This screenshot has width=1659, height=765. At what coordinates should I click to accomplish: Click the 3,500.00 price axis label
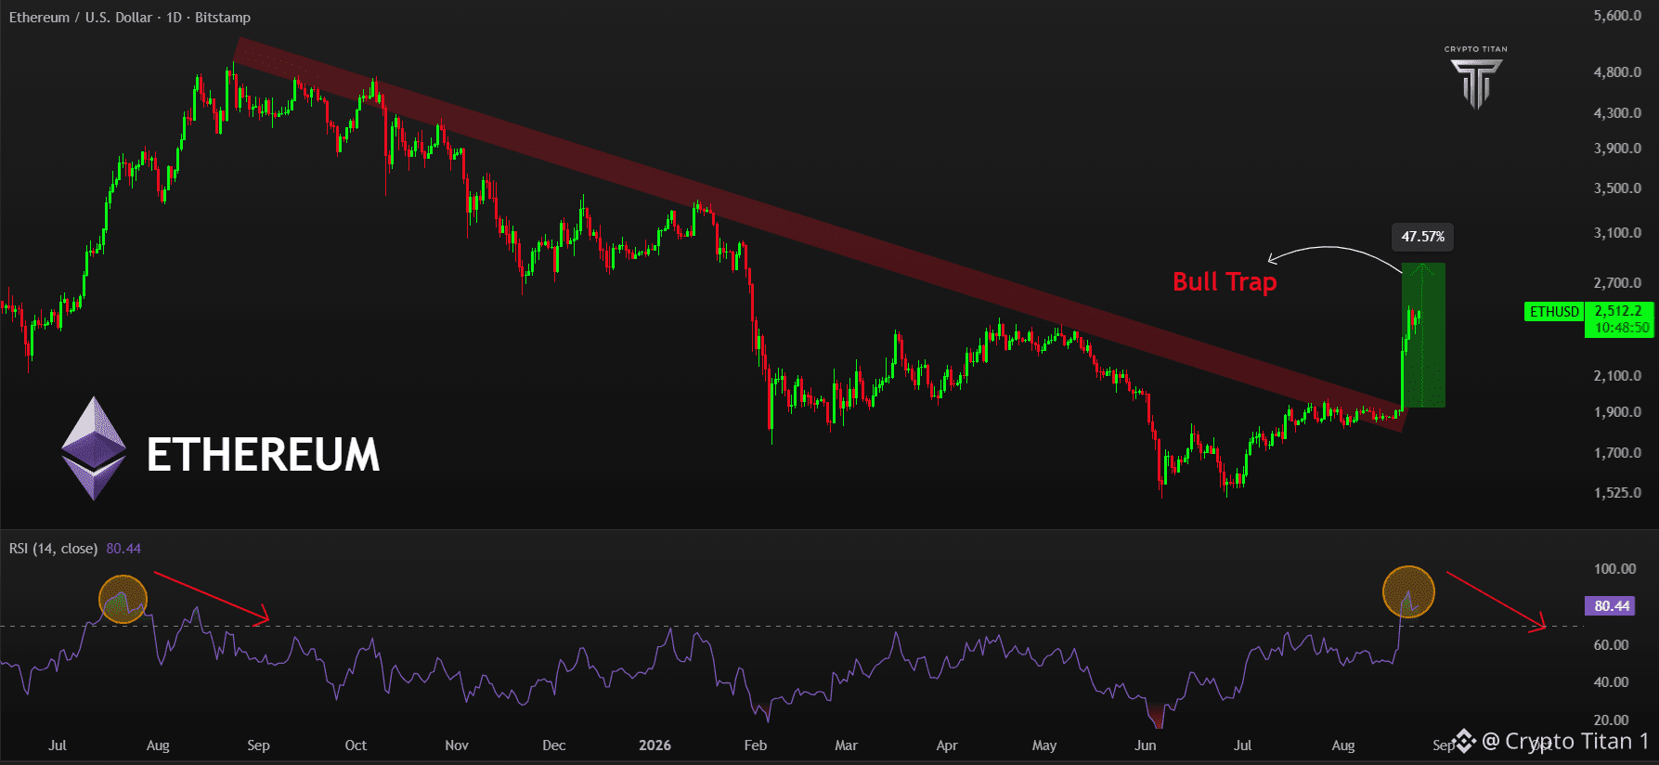pos(1617,188)
